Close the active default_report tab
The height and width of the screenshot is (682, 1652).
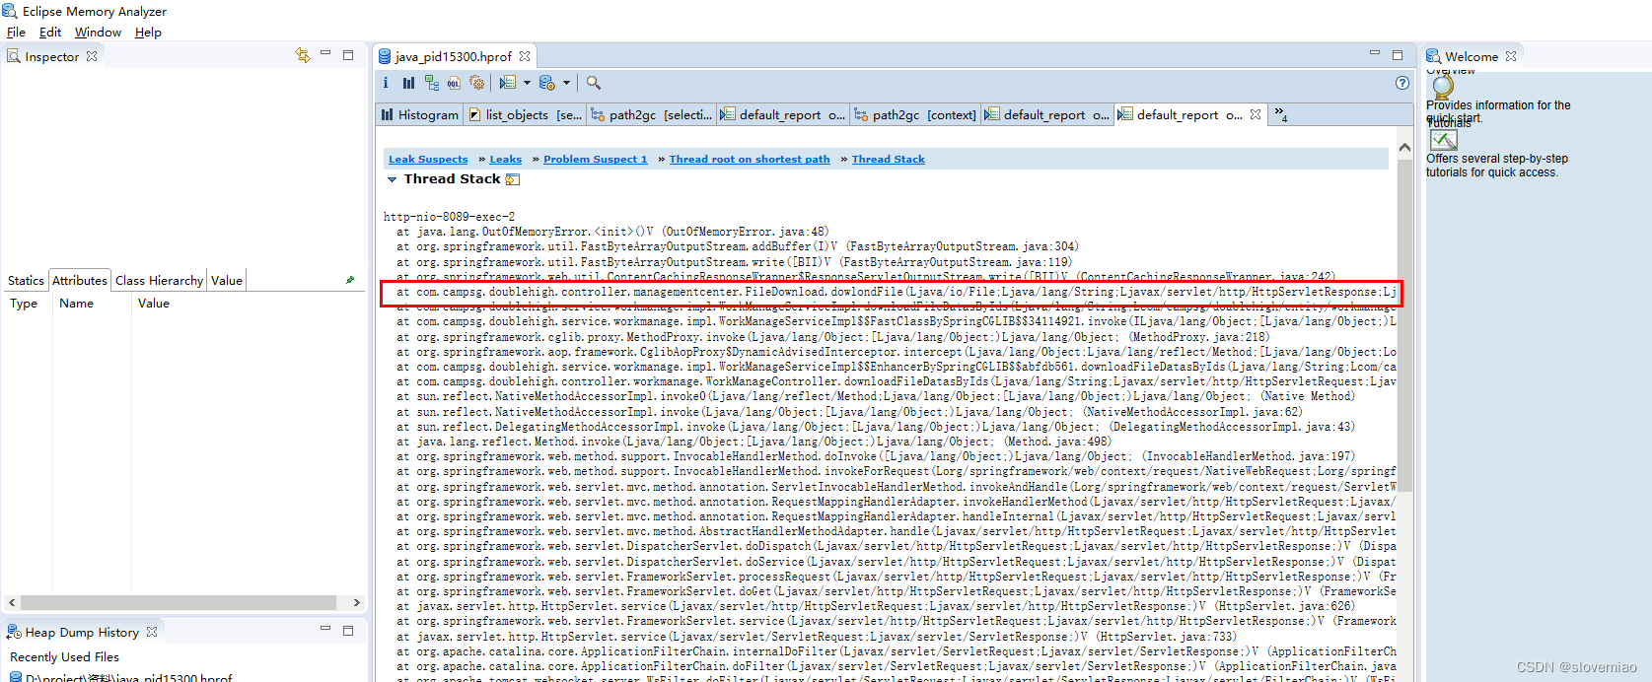pos(1256,114)
